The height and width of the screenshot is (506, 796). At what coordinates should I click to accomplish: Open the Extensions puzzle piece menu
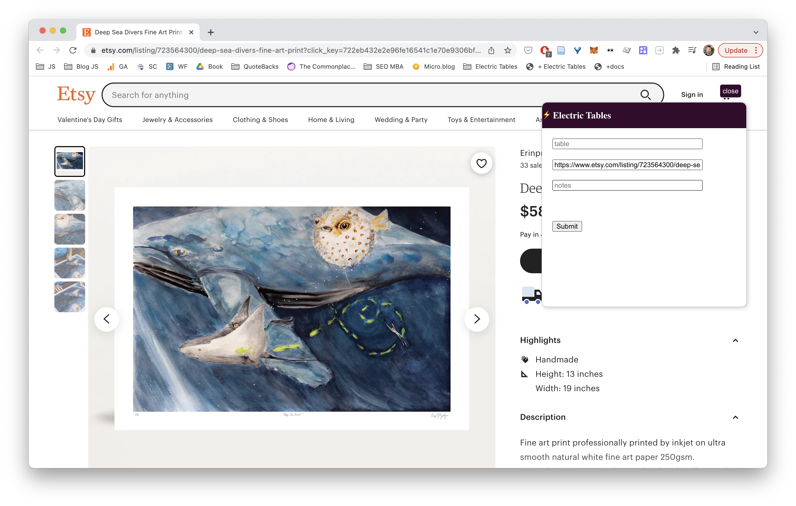click(x=676, y=50)
